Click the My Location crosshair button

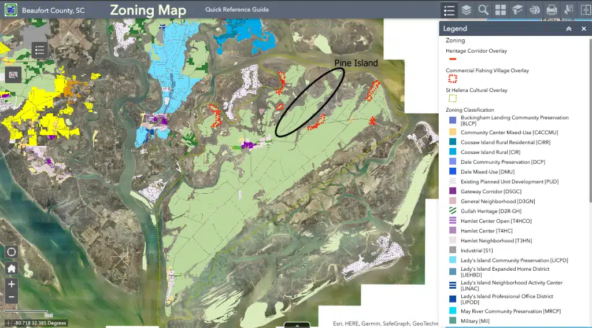click(12, 252)
